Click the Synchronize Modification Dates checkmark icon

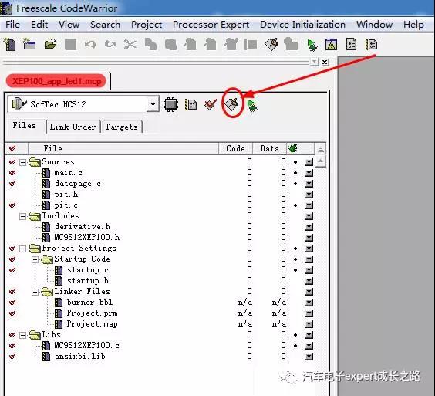[x=211, y=105]
